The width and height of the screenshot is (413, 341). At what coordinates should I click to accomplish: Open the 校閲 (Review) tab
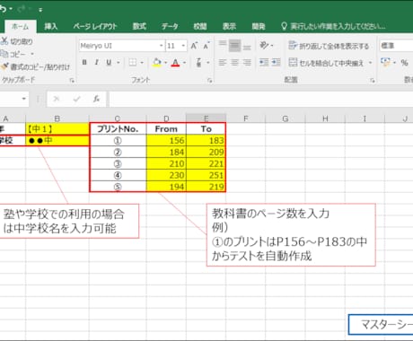pyautogui.click(x=199, y=26)
